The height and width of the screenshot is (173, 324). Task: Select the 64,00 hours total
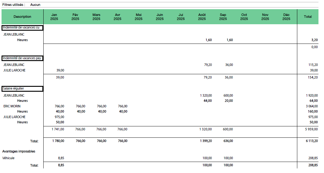tap(314, 101)
